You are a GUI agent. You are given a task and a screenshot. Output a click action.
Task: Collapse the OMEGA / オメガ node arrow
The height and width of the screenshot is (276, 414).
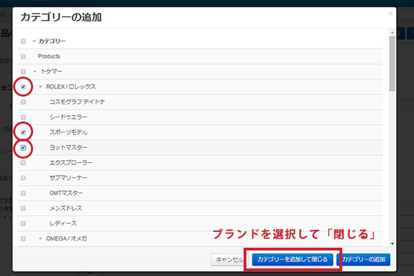tap(40, 239)
